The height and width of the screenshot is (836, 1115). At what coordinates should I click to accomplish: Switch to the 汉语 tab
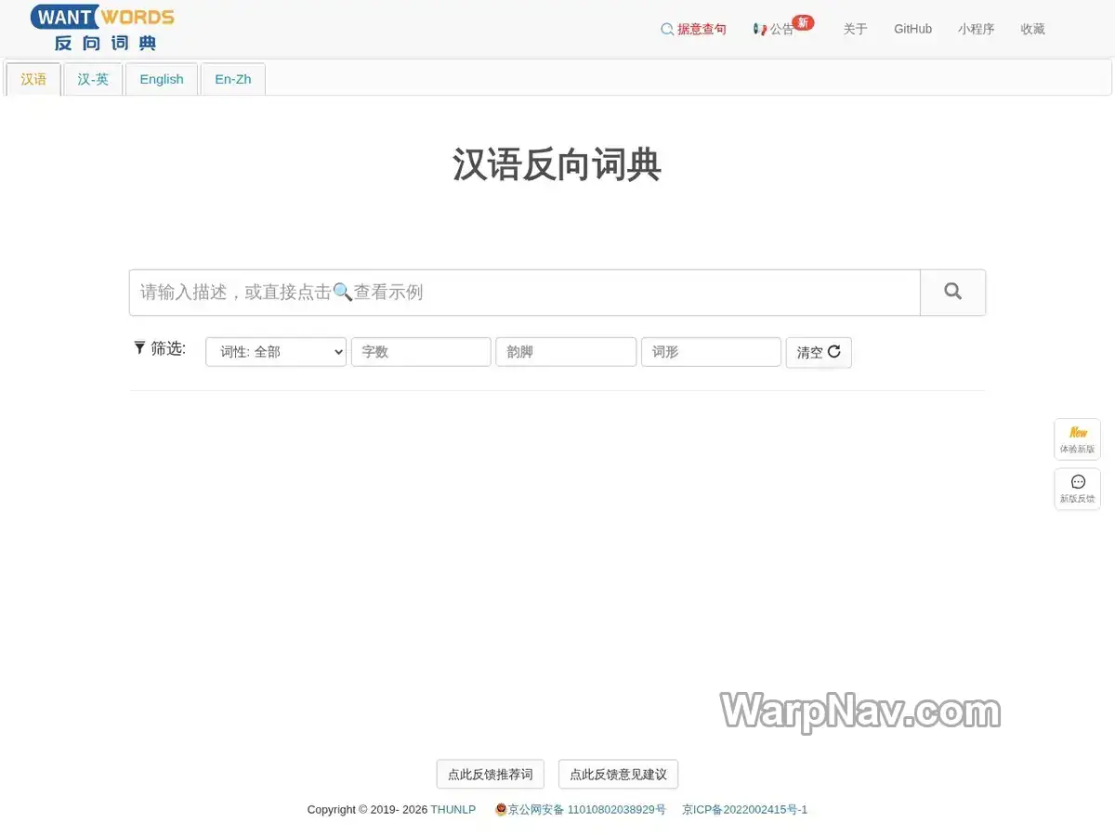[x=33, y=79]
